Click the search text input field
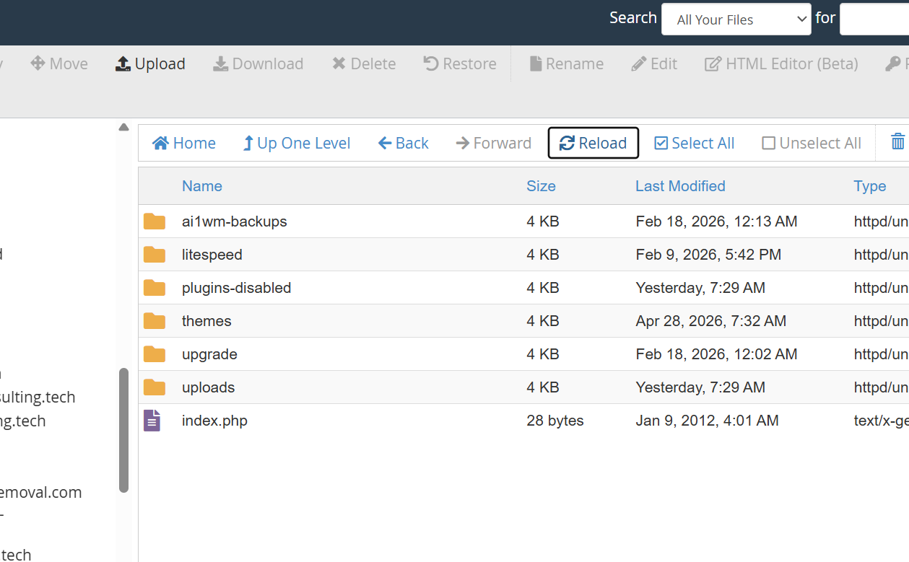This screenshot has width=909, height=562. tap(874, 19)
